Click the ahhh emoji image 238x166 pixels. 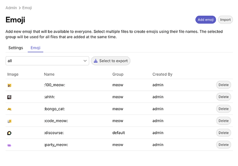9,97
